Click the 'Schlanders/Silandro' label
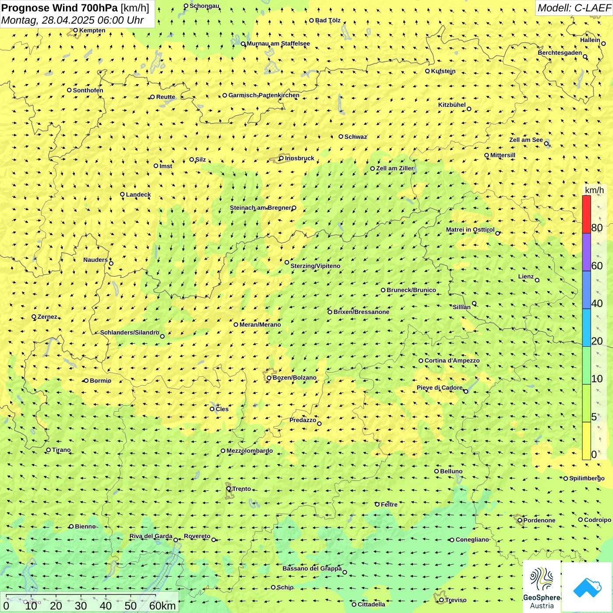This screenshot has height=613, width=613. [x=130, y=332]
